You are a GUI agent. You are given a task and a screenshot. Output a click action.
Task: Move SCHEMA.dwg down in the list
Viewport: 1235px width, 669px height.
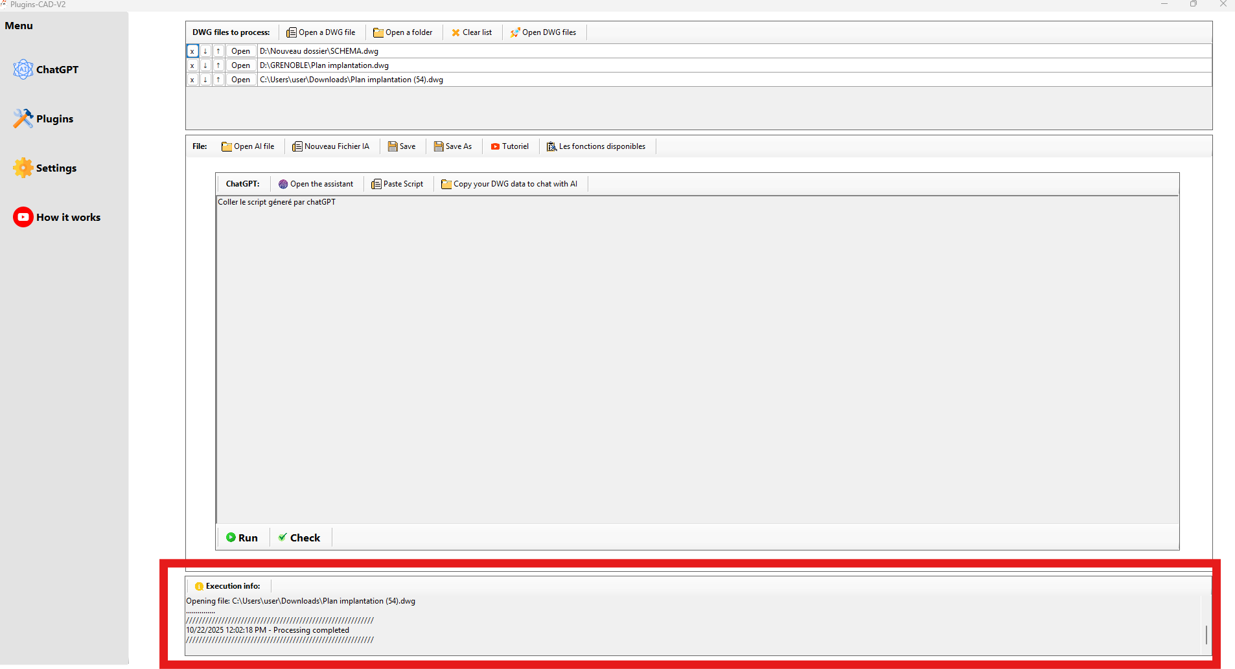(205, 51)
